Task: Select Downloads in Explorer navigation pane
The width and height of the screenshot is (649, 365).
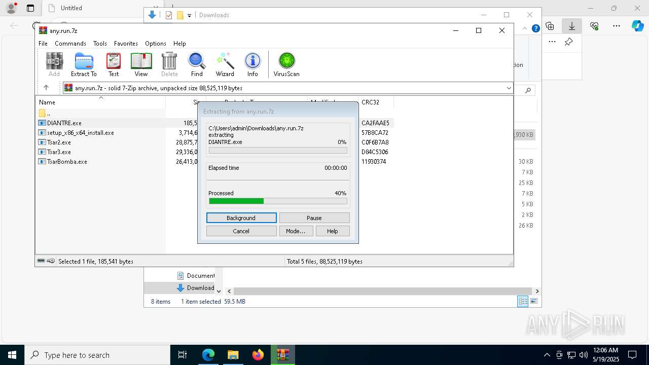Action: click(196, 287)
